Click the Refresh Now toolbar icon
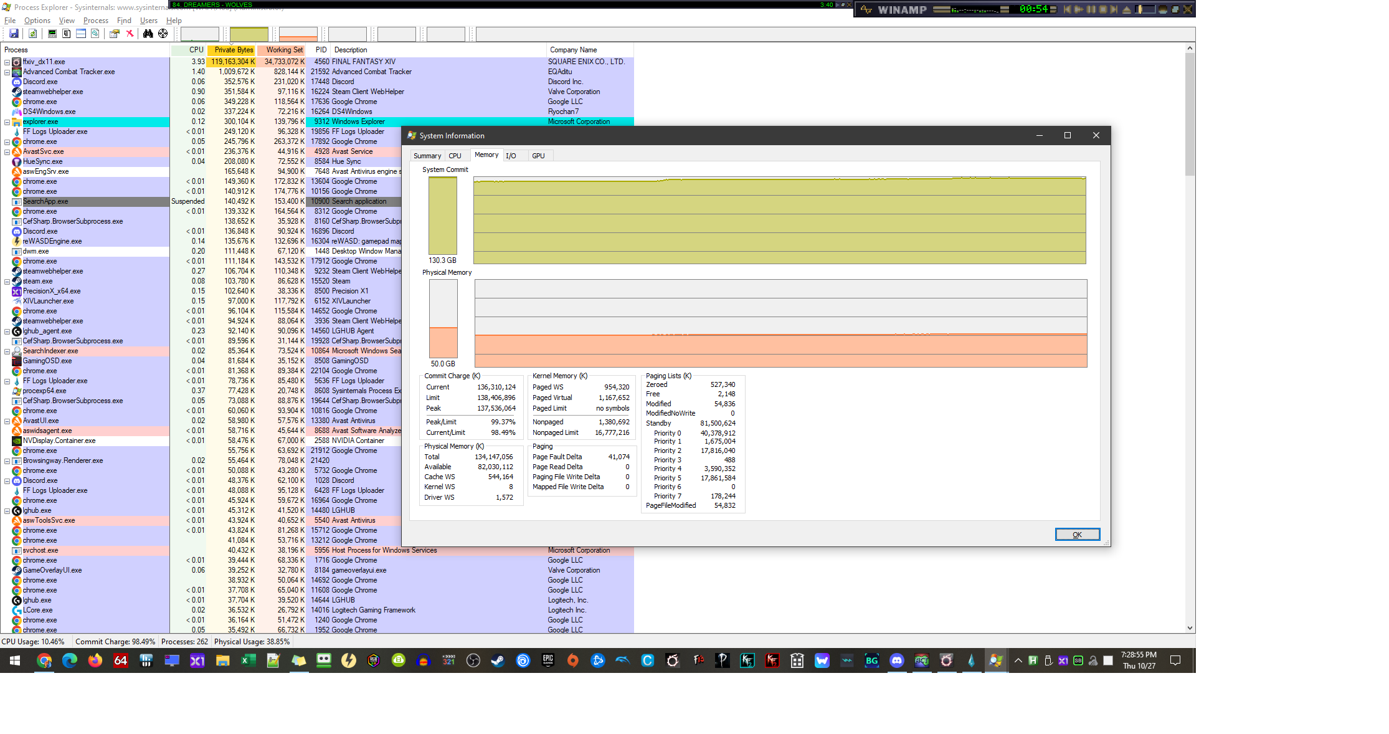The image size is (1389, 734). point(32,34)
